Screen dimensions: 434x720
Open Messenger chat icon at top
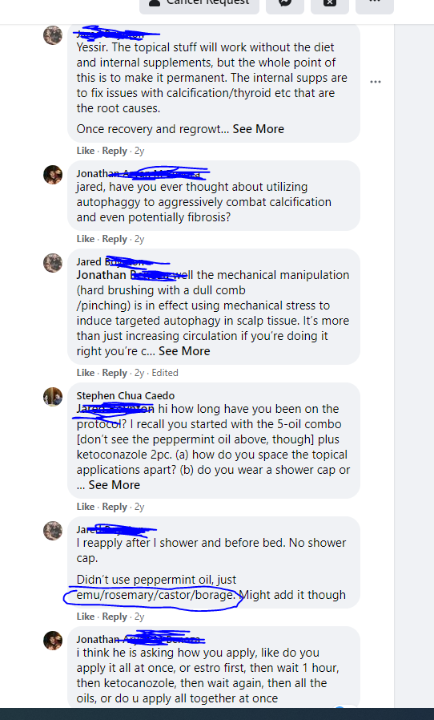click(x=285, y=5)
